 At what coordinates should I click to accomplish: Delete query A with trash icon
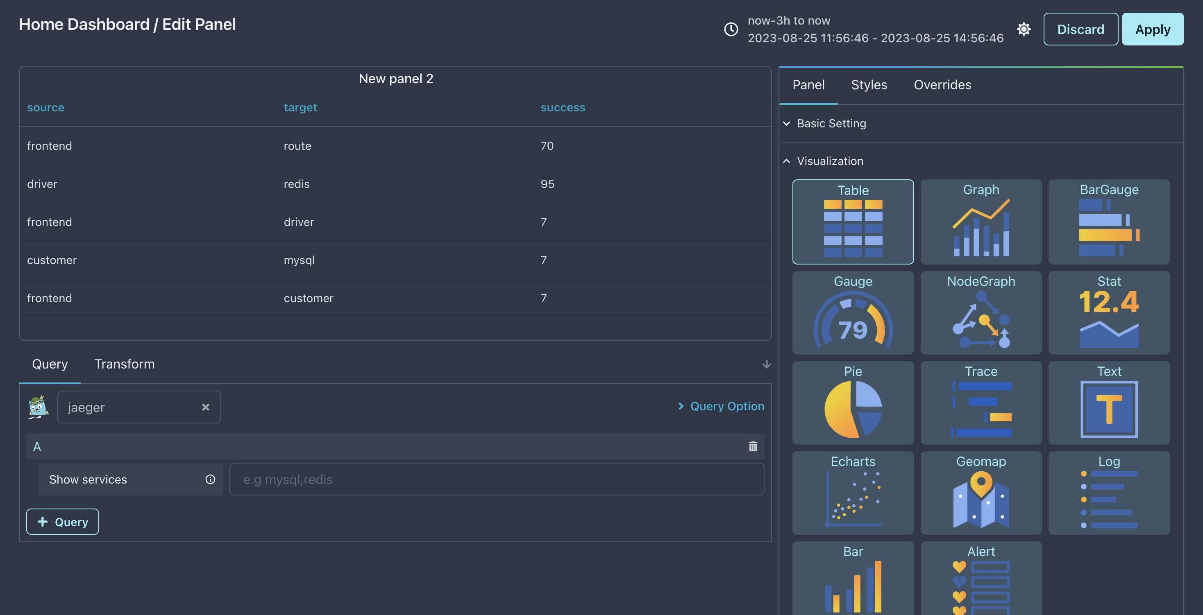[753, 447]
